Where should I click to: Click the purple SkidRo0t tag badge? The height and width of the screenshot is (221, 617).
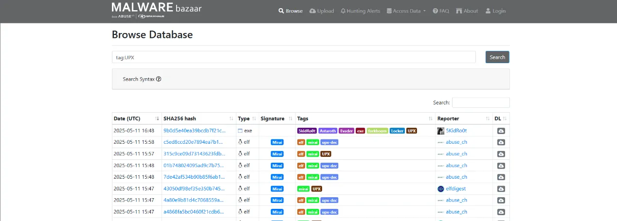(x=307, y=131)
